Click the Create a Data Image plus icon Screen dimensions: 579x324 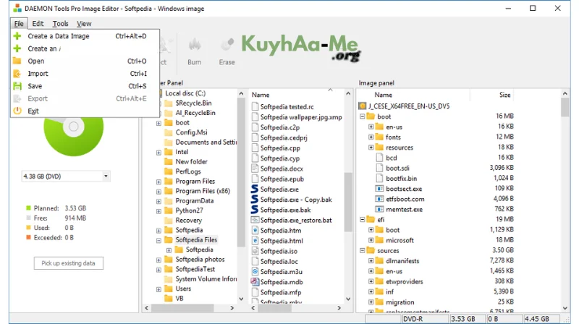[17, 35]
